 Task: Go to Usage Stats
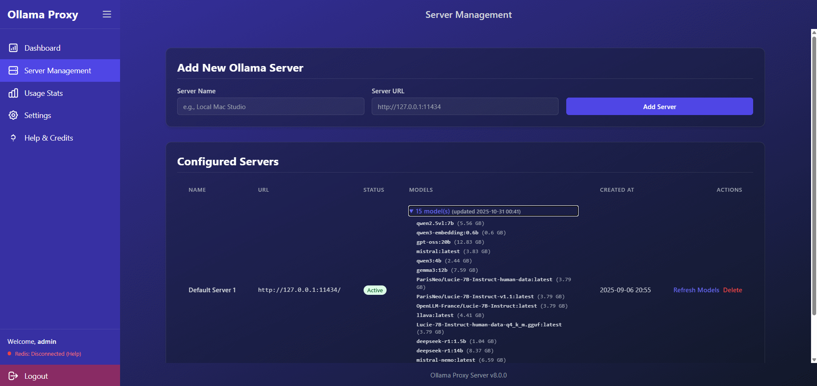pos(60,93)
